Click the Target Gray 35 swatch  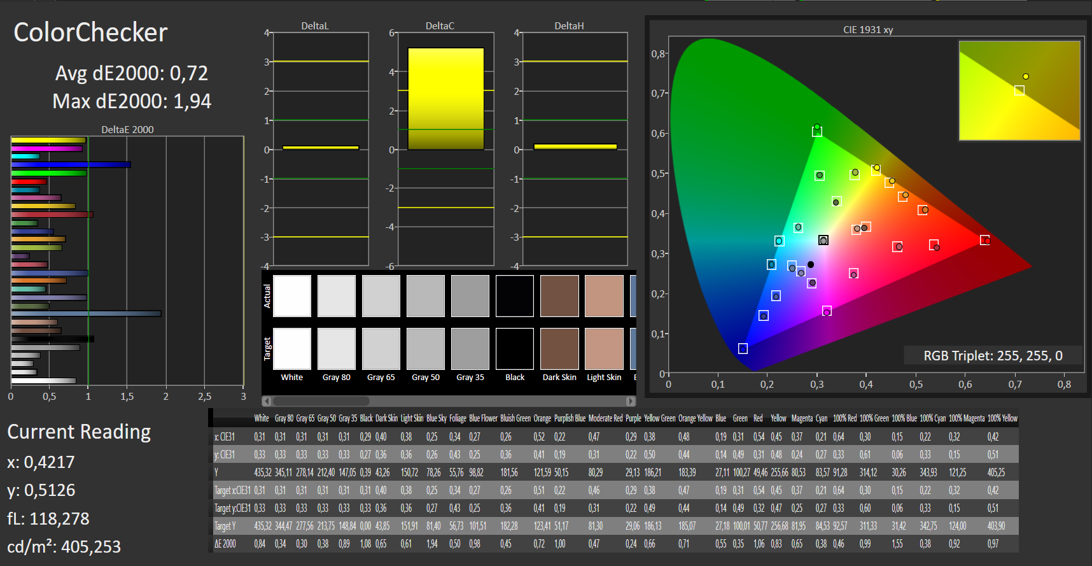(470, 349)
